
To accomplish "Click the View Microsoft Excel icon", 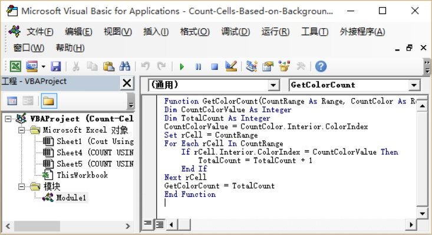I will tap(15, 66).
